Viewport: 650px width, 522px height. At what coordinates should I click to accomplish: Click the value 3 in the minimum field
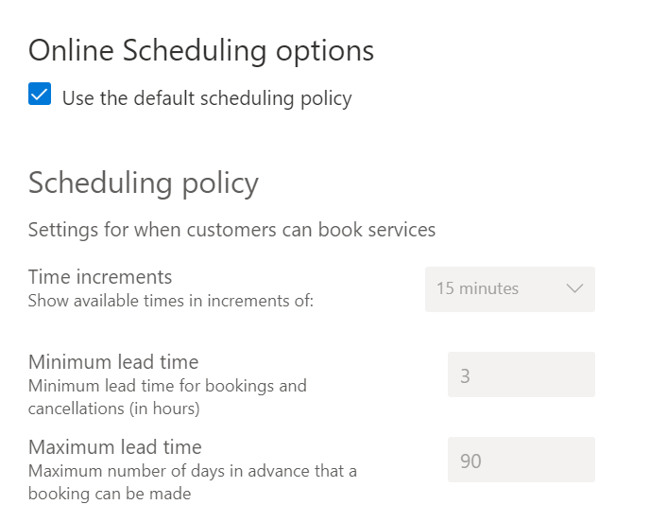coord(465,375)
